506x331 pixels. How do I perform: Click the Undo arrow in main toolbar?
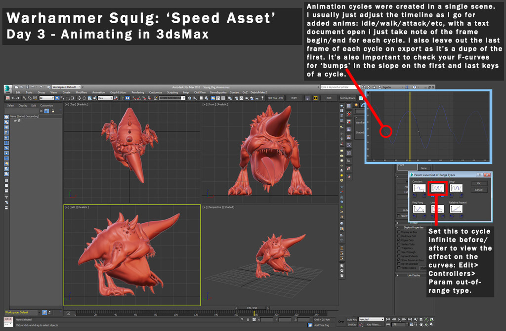coord(13,98)
